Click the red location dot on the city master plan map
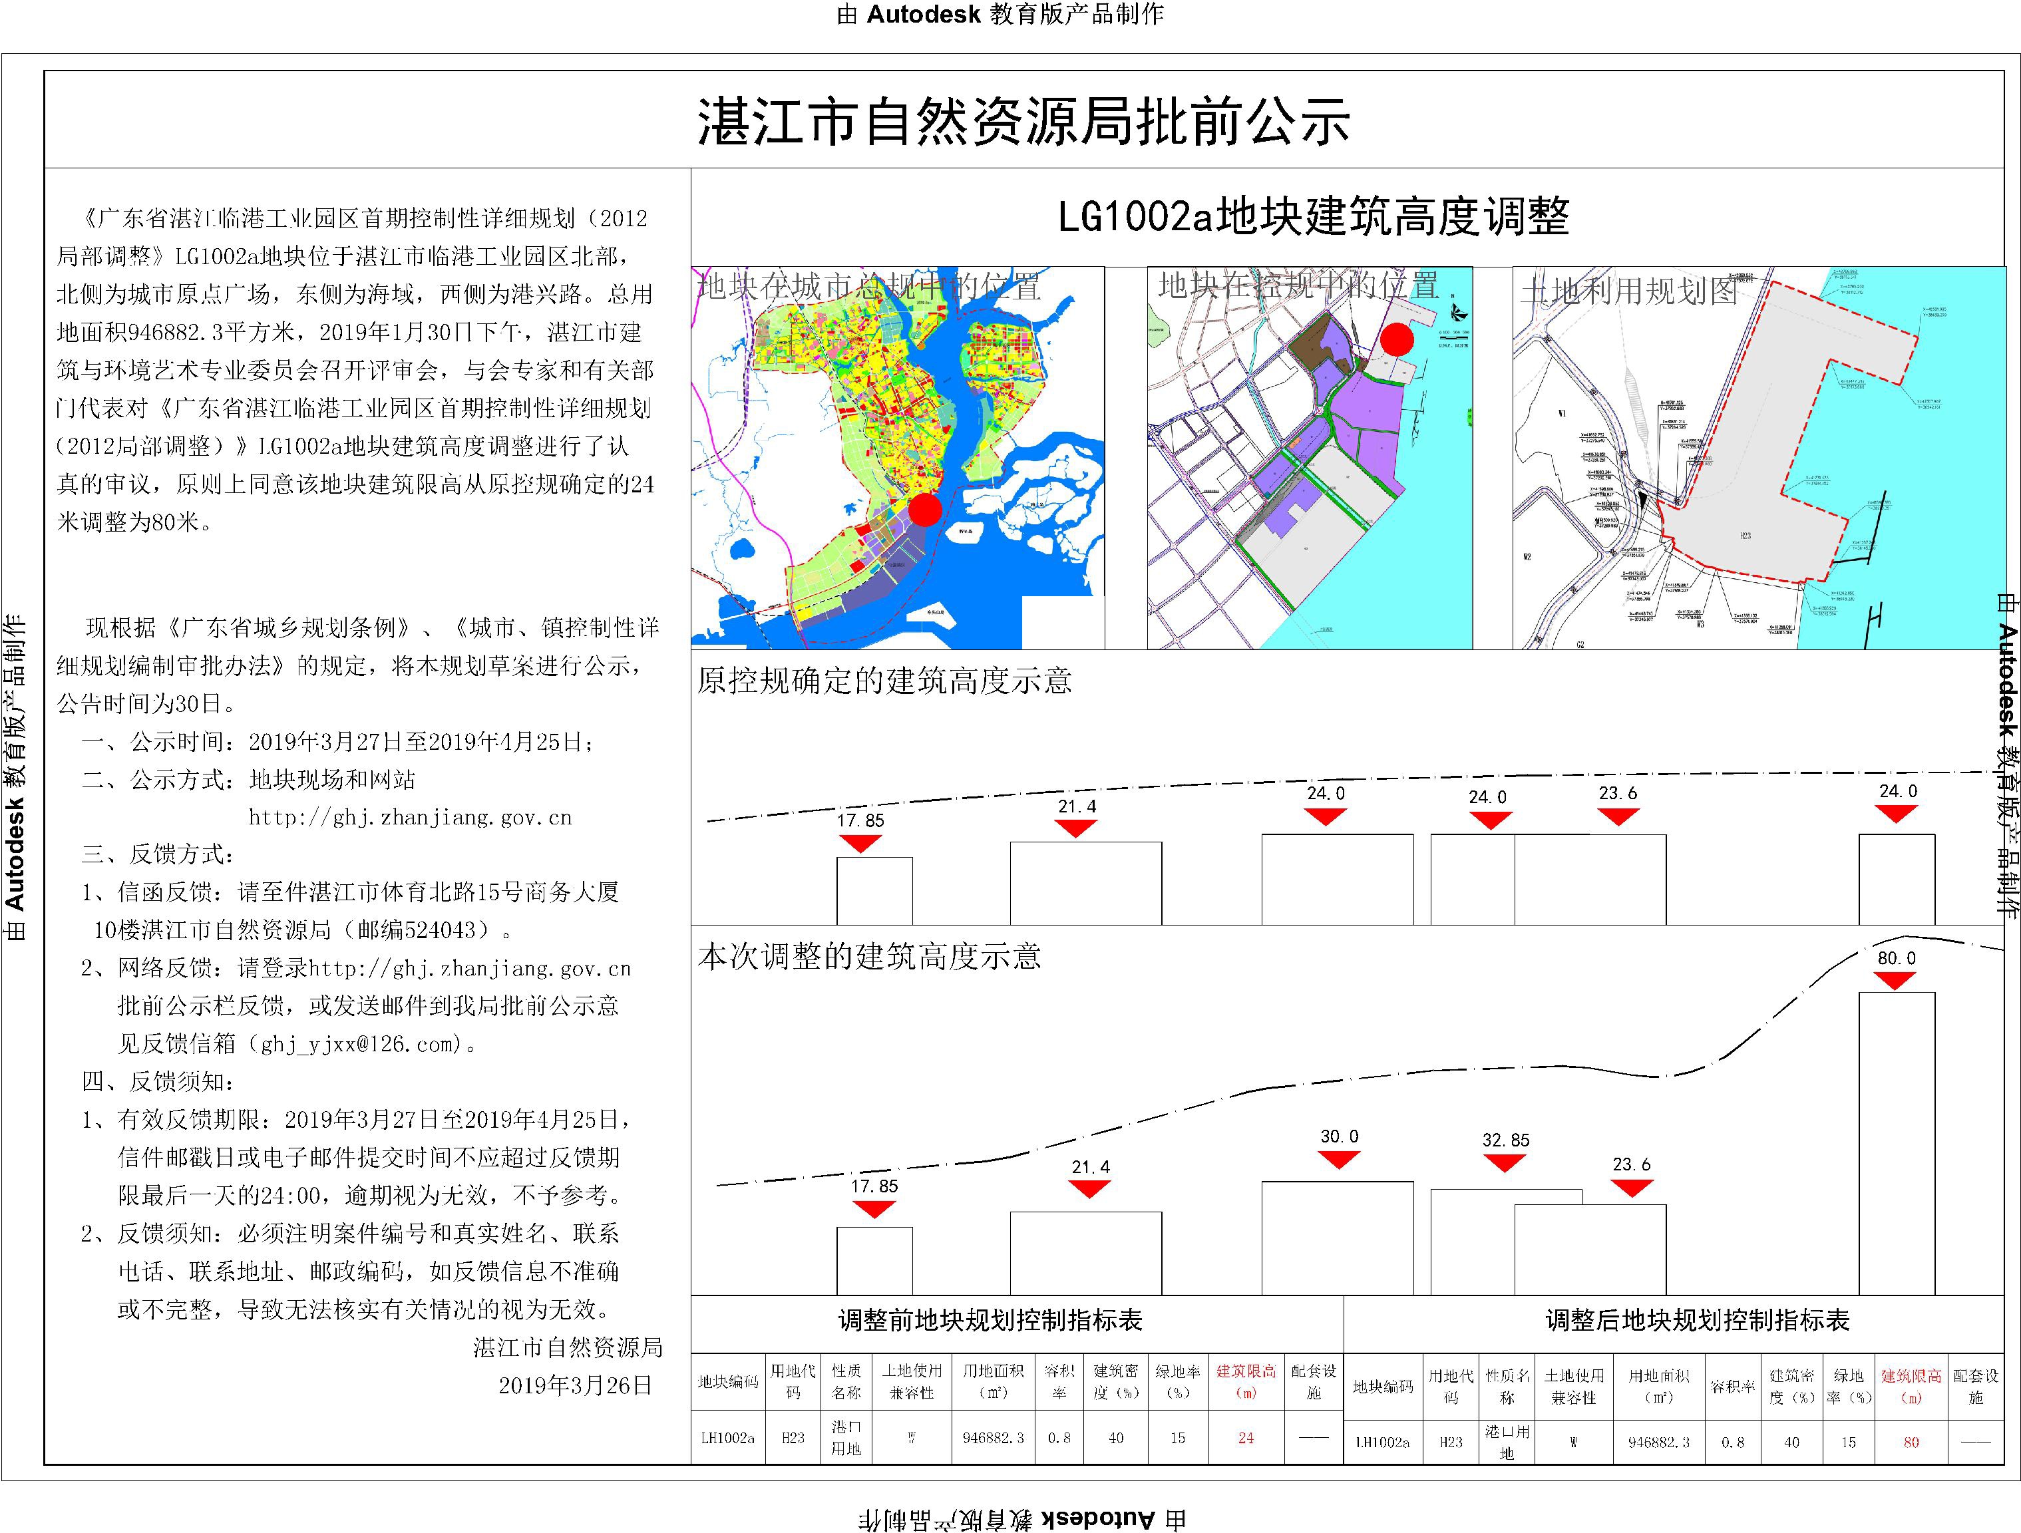 pyautogui.click(x=924, y=510)
